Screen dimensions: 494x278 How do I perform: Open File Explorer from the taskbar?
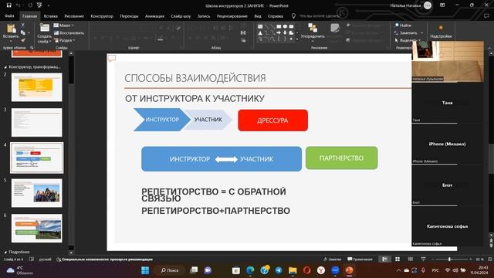tap(293, 270)
